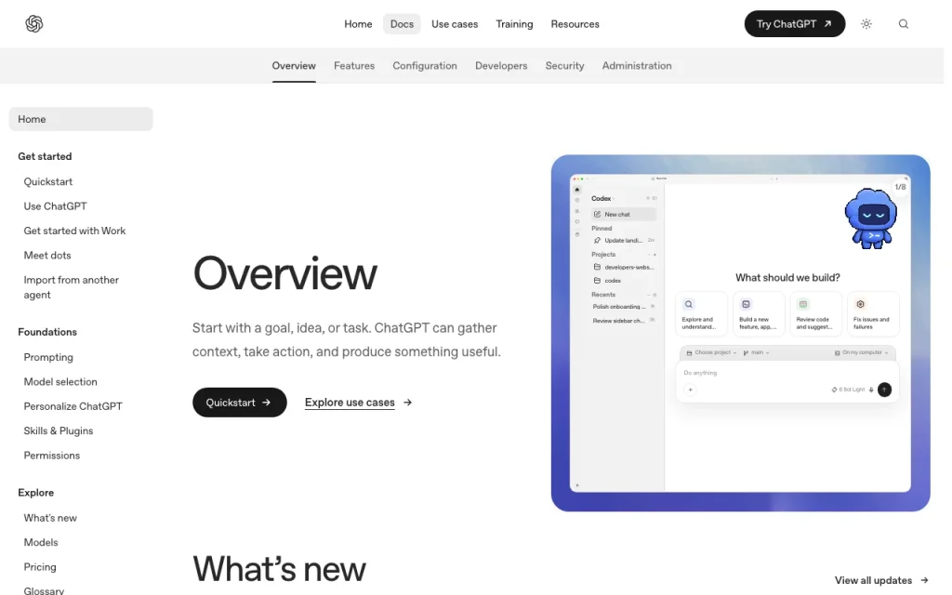Click 'Review sidebar ch...' recent in preview
The width and height of the screenshot is (952, 595).
624,321
